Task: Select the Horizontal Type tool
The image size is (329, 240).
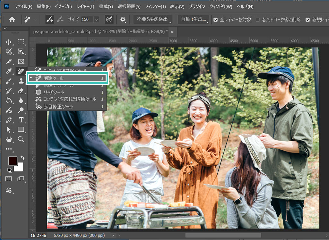Action: 21,120
